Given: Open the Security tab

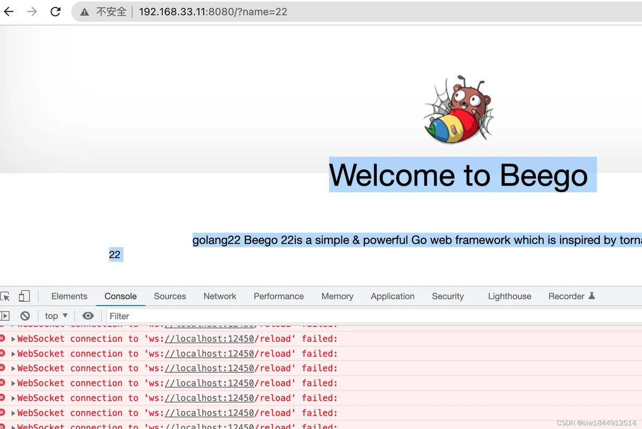Looking at the screenshot, I should (448, 296).
